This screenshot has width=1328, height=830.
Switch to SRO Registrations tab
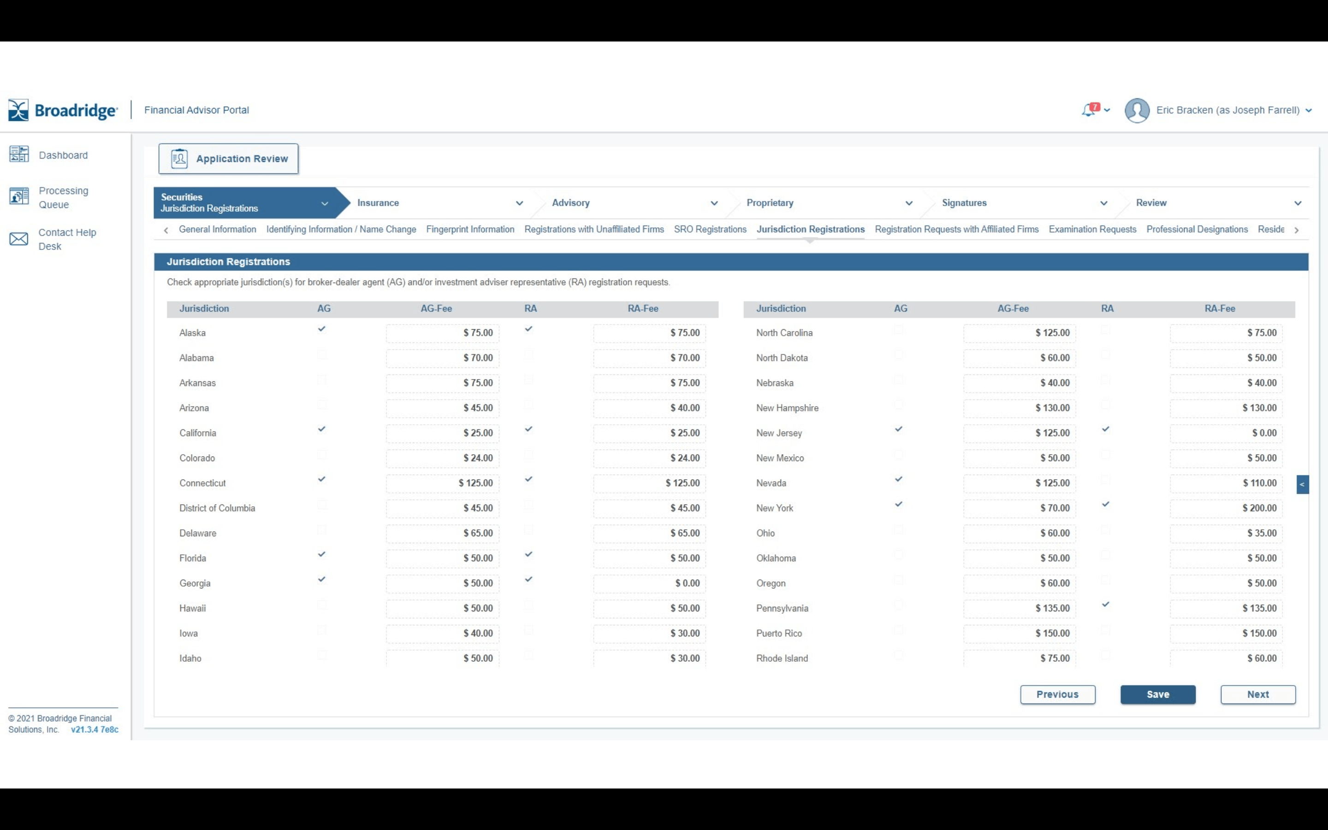[710, 230]
